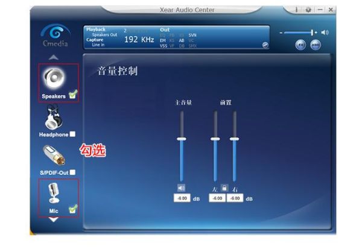Toggle the left/right channel lock icon
The width and height of the screenshot is (362, 249).
click(224, 188)
